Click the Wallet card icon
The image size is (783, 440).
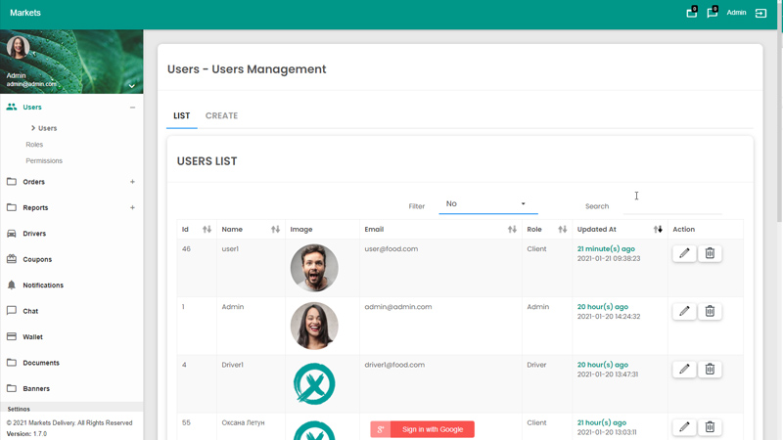click(12, 336)
